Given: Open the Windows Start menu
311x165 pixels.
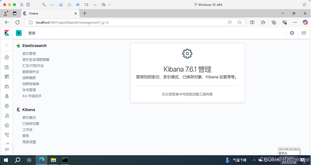Looking at the screenshot, I should coord(6,160).
